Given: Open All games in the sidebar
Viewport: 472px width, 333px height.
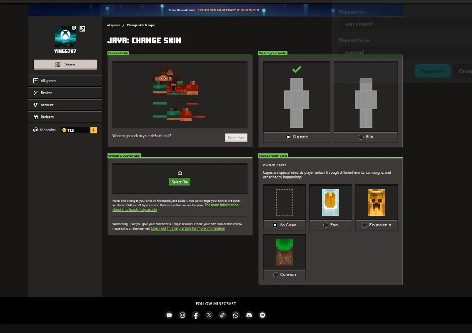Looking at the screenshot, I should (65, 81).
